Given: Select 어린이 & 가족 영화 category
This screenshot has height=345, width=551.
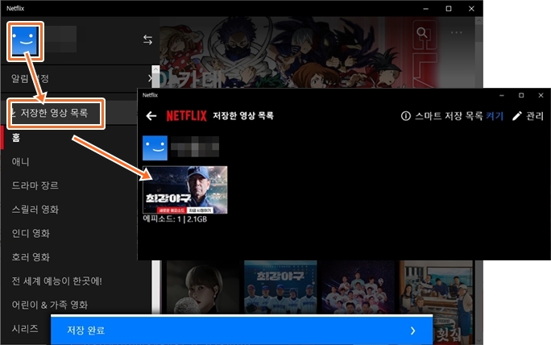Looking at the screenshot, I should (x=50, y=305).
